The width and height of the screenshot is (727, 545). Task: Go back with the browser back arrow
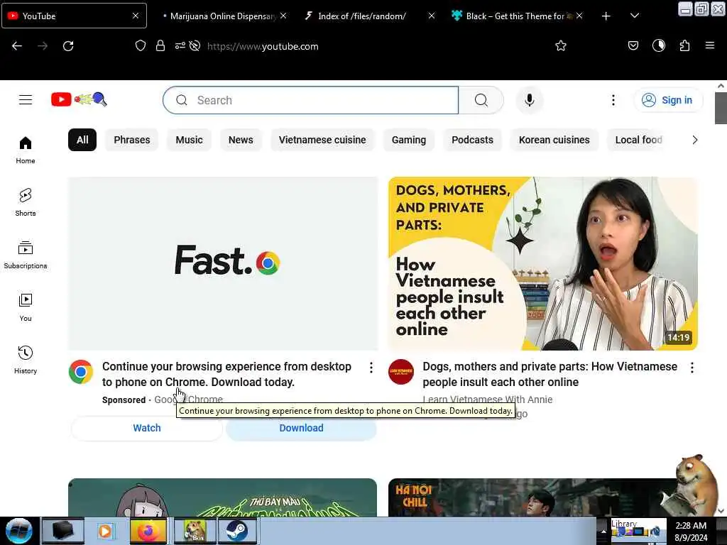pos(17,46)
